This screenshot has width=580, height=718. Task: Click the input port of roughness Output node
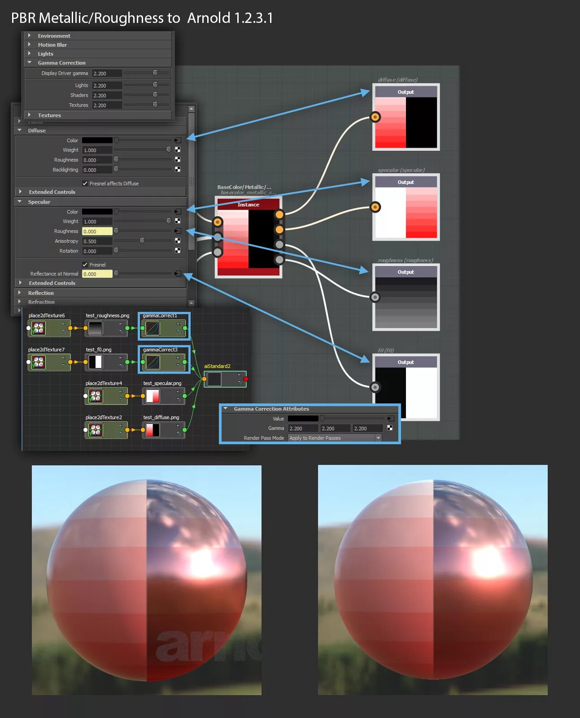point(375,297)
